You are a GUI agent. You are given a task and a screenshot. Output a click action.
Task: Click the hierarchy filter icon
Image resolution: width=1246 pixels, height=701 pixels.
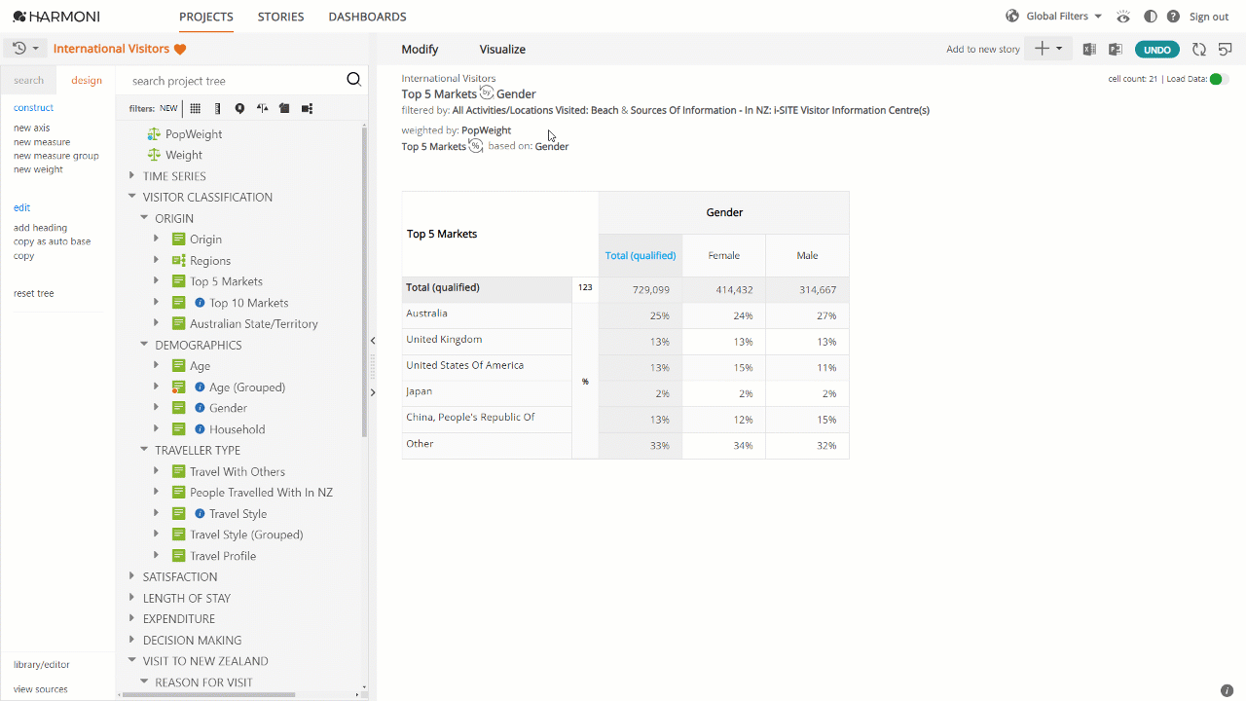[x=307, y=109]
